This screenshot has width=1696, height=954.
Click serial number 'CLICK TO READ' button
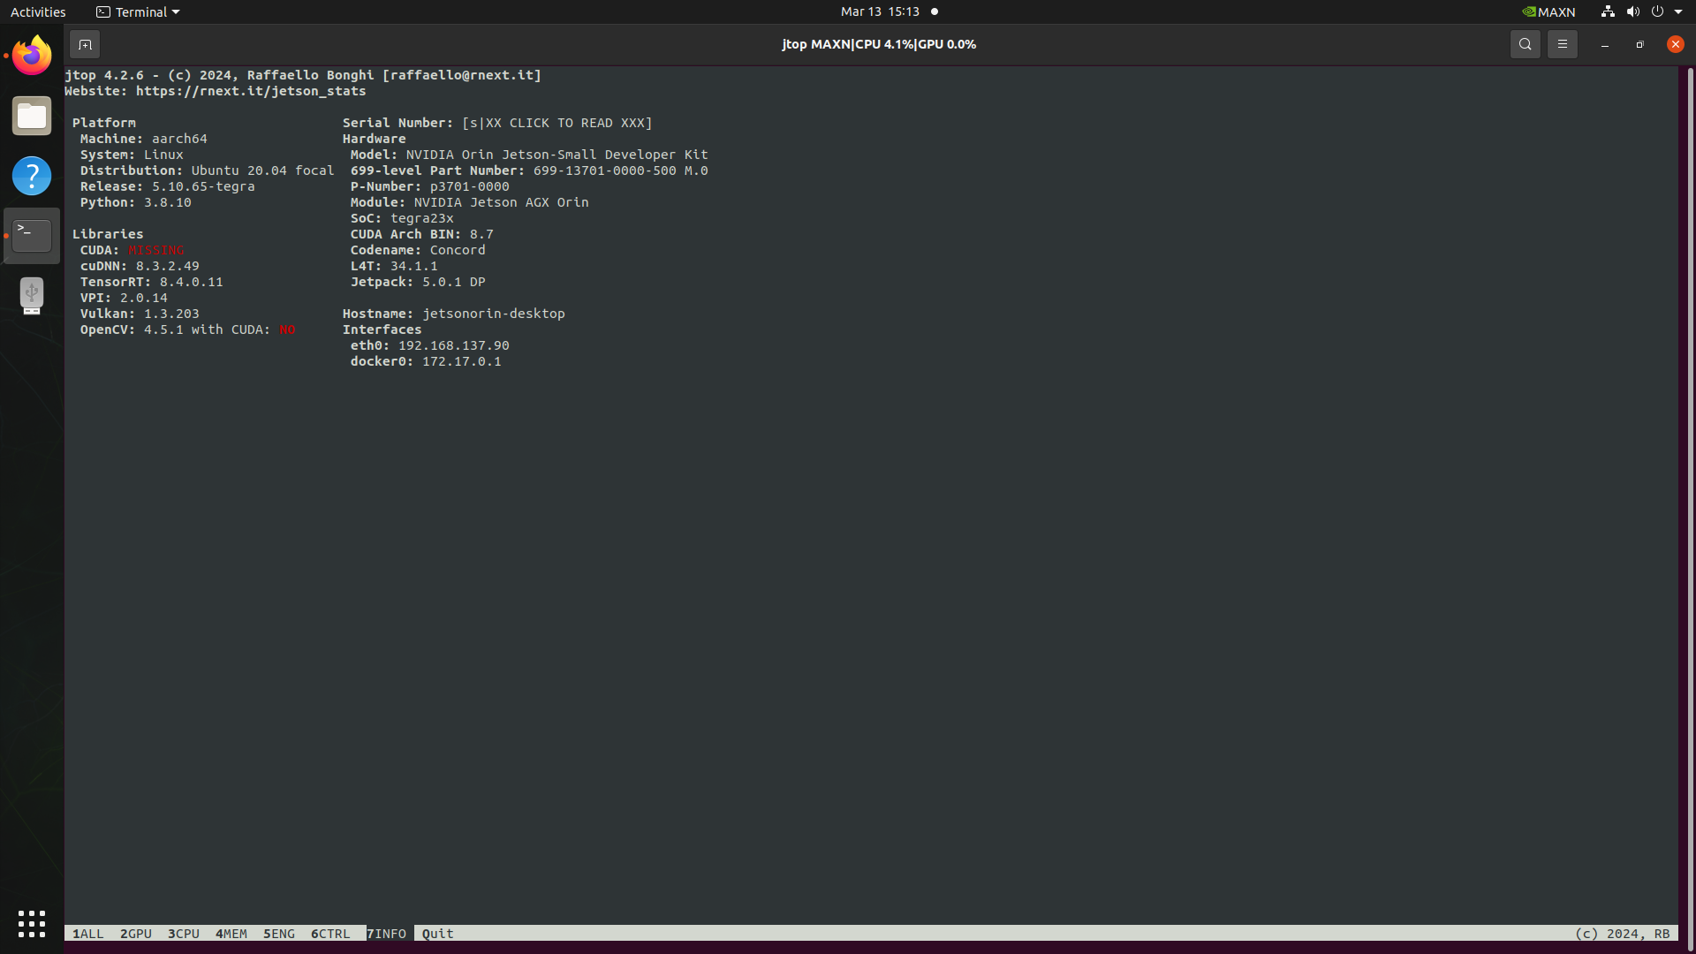coord(556,123)
